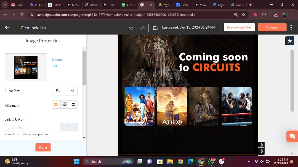Click the Preview and Test button
The height and width of the screenshot is (167, 298).
coord(239,27)
